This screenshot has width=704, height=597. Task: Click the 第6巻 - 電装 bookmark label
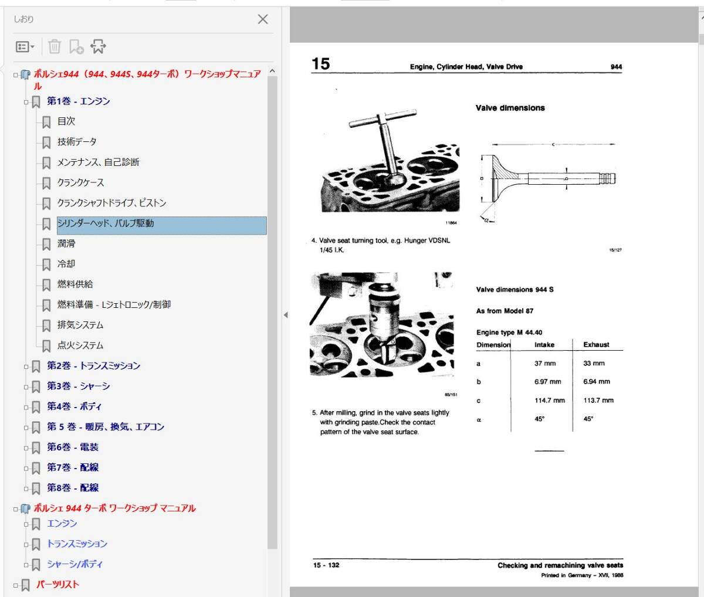(73, 447)
